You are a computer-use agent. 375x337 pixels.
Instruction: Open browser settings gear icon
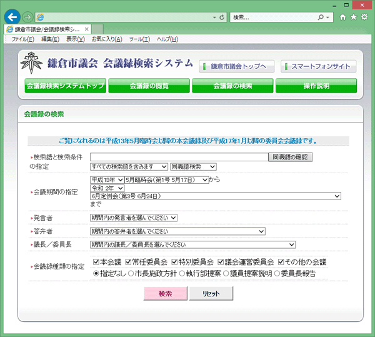pyautogui.click(x=364, y=17)
